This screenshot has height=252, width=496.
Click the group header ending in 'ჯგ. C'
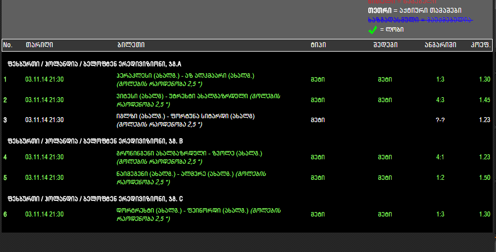95,199
